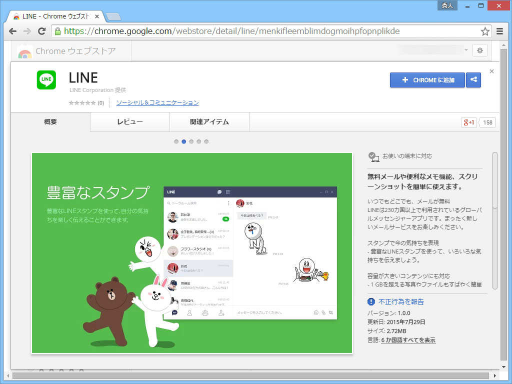Click the LINE app icon in the header
512x384 pixels.
tap(46, 79)
